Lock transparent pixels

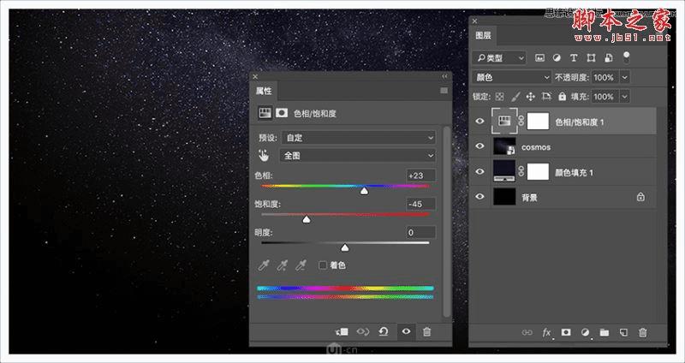click(x=500, y=97)
